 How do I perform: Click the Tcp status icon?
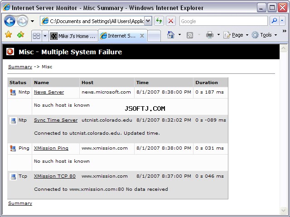(13, 177)
